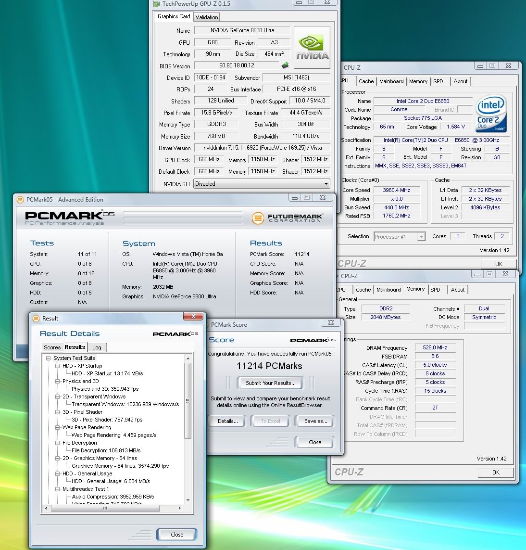Click the CAS# Latency 5.0 clocks value
Image resolution: width=526 pixels, height=550 pixels.
click(435, 365)
